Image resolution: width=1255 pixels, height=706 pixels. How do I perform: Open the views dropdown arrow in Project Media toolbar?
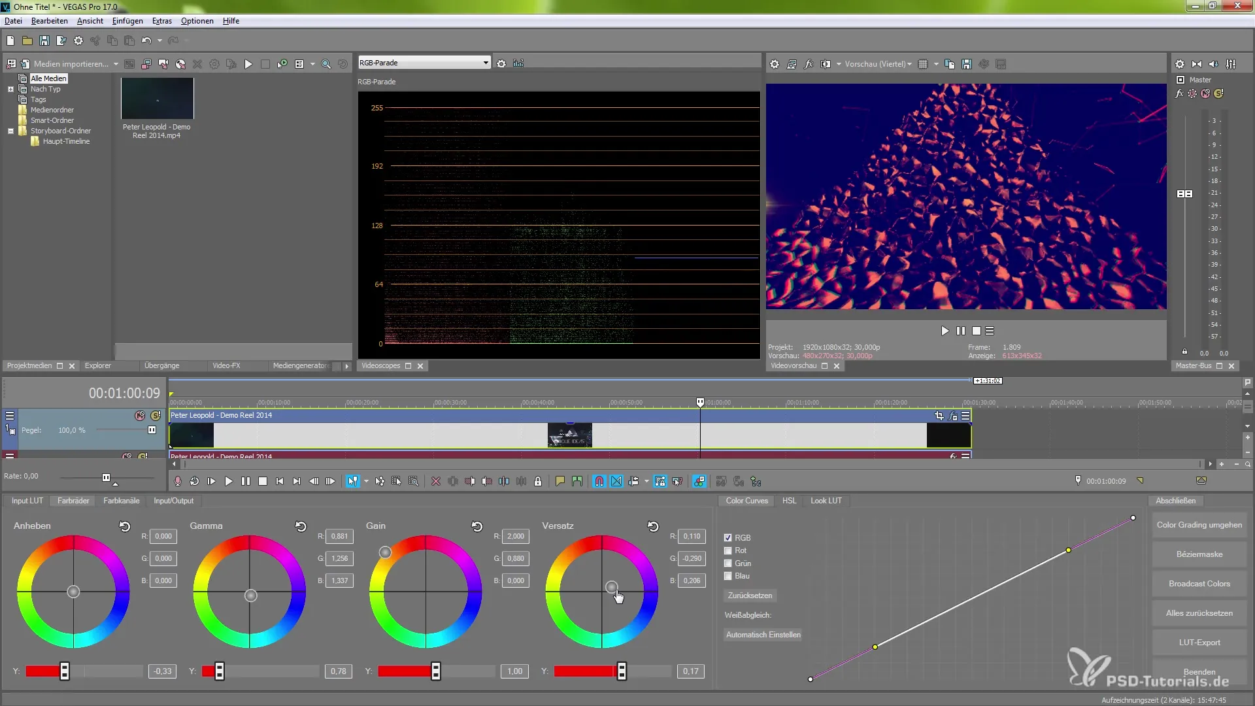click(312, 64)
